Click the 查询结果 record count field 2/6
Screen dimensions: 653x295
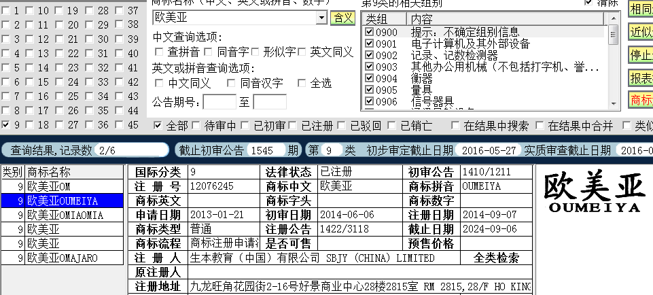tap(131, 150)
